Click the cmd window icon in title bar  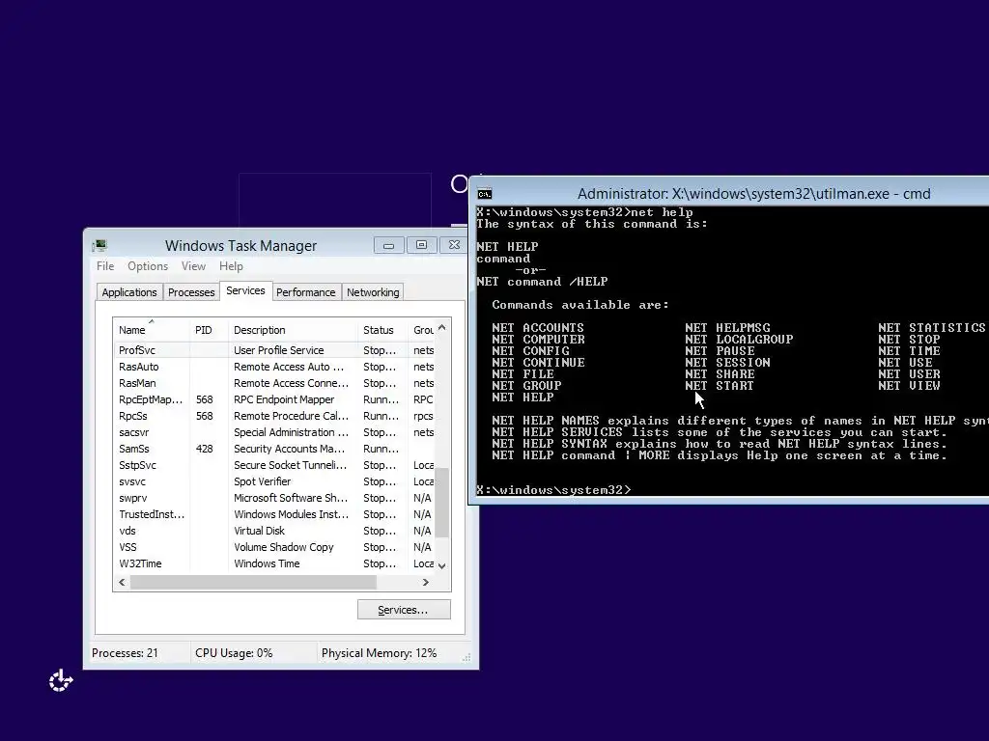tap(485, 194)
